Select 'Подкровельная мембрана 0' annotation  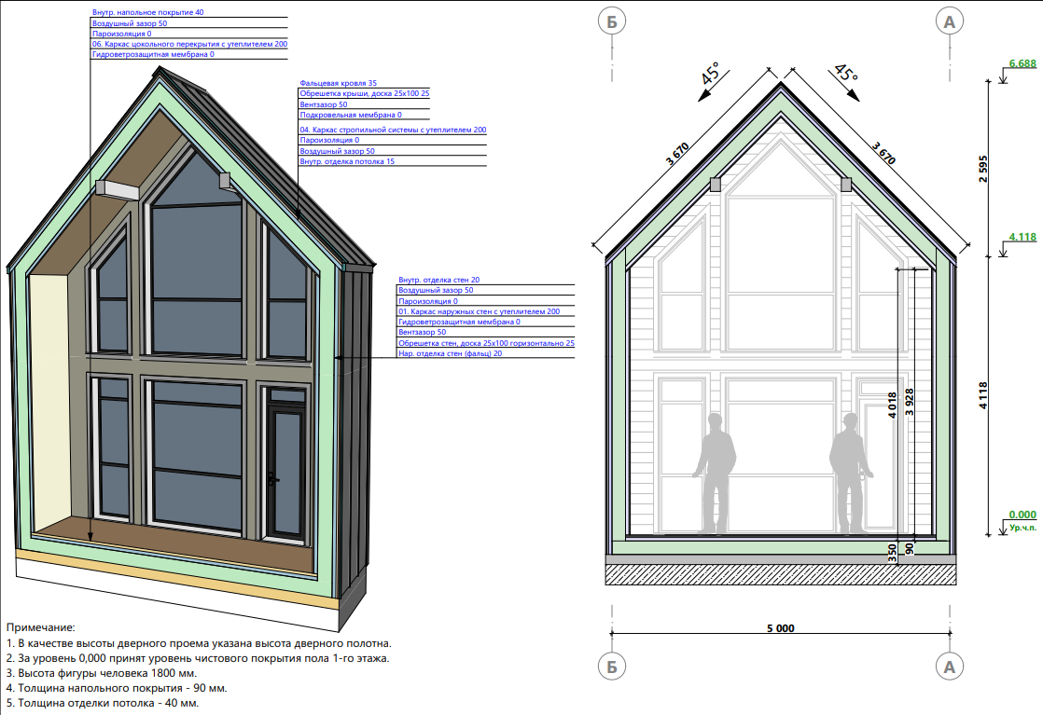tap(343, 115)
